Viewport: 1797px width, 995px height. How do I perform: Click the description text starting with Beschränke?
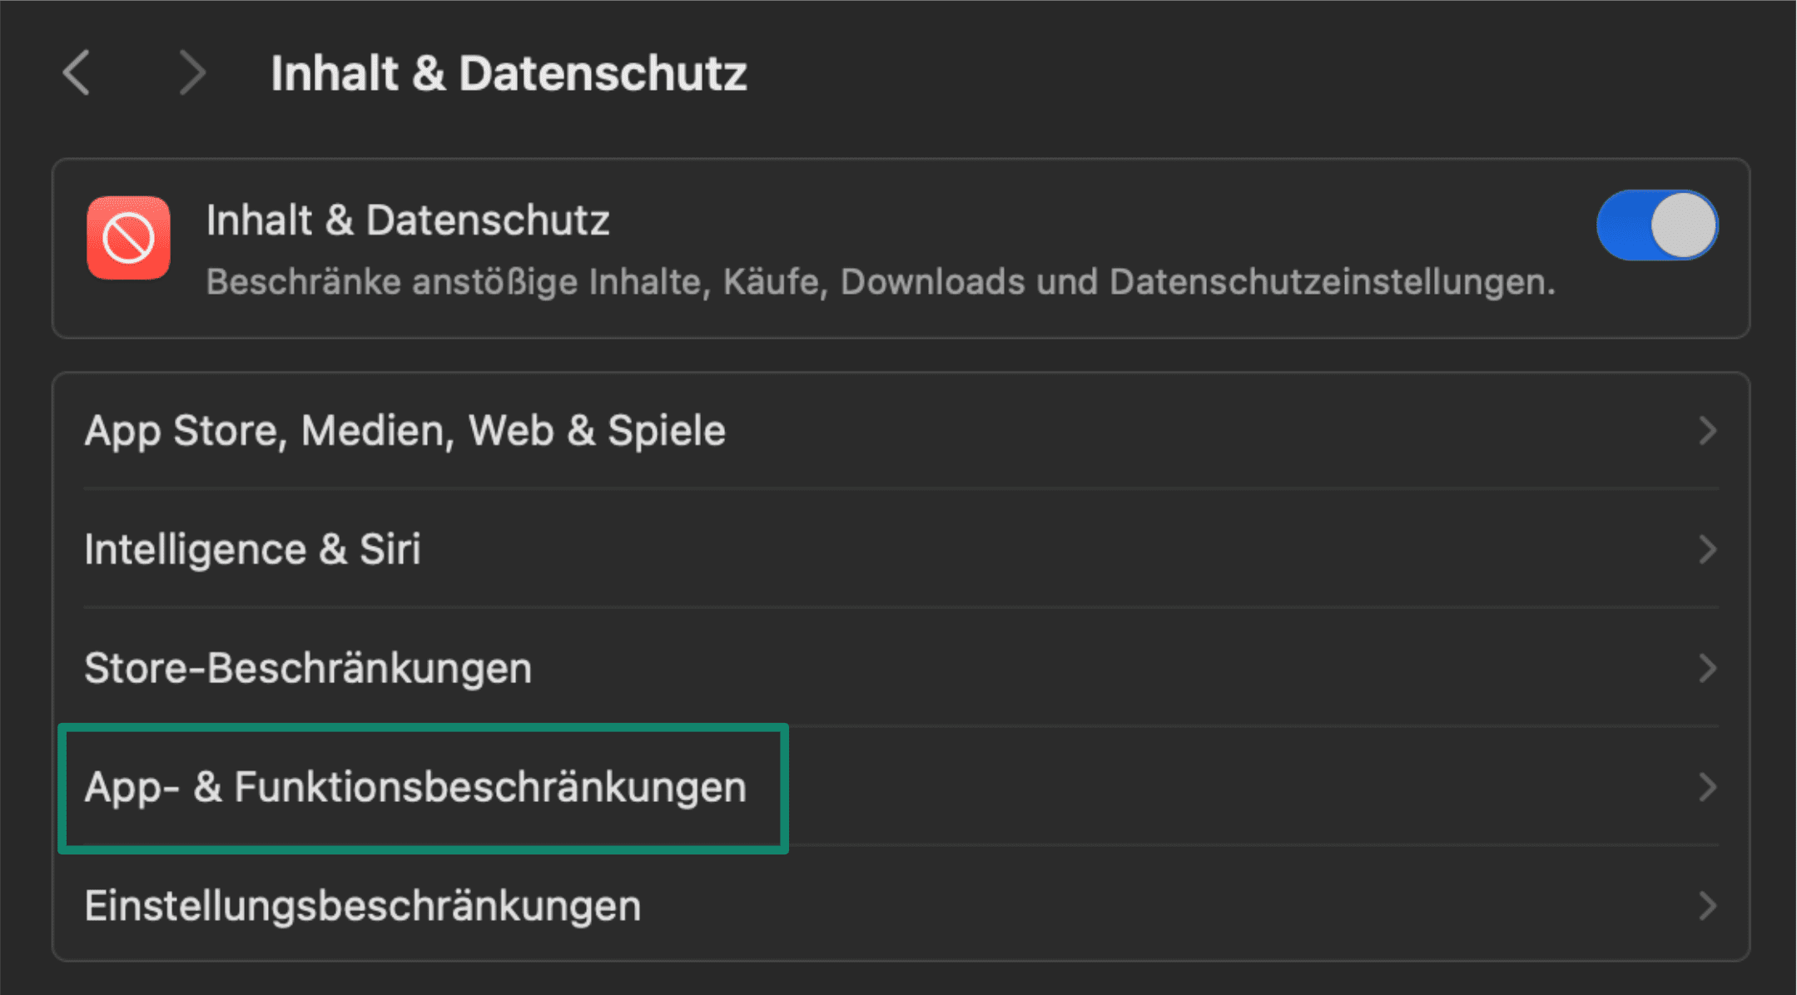(881, 282)
